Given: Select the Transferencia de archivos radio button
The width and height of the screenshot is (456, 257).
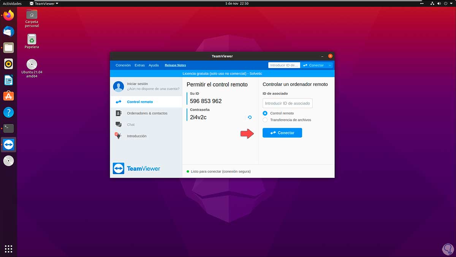Looking at the screenshot, I should (x=265, y=120).
